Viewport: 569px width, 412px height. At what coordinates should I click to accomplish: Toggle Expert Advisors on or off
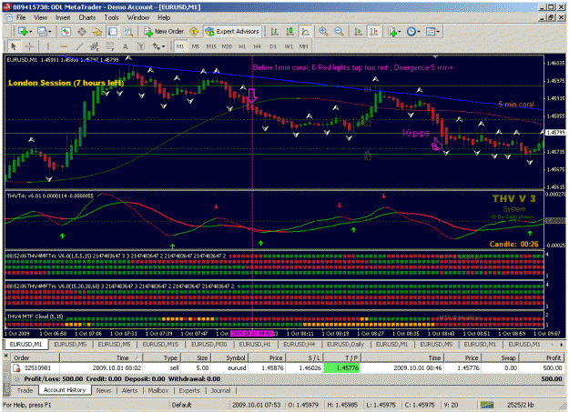point(232,32)
